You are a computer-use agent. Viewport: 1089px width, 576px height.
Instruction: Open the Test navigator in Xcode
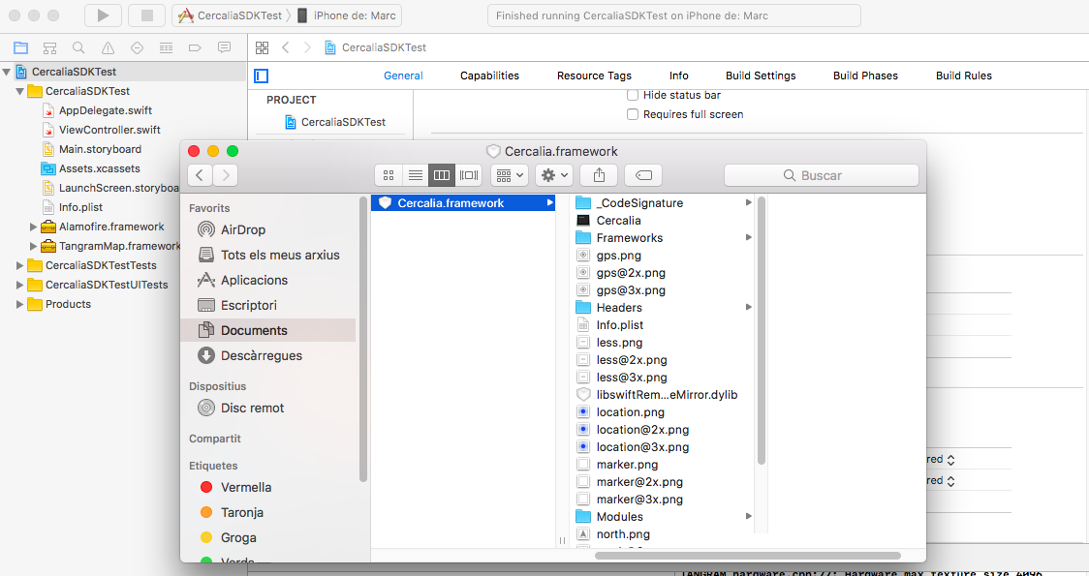coord(137,47)
